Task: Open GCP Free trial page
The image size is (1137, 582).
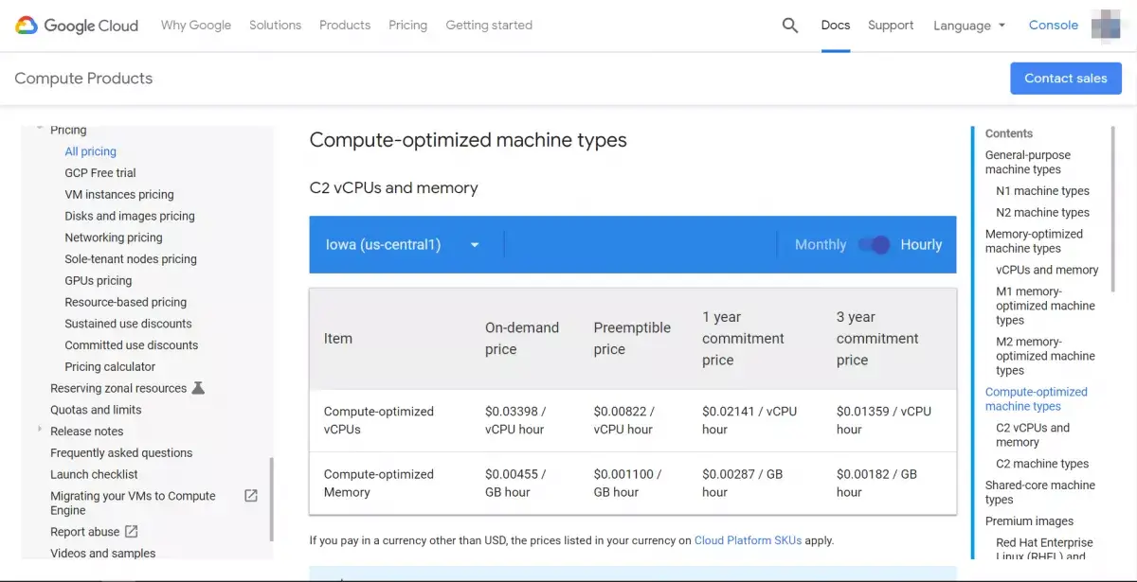Action: pos(100,173)
